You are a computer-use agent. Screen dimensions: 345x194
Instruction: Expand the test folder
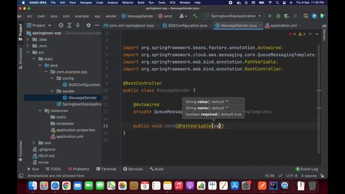[34, 143]
